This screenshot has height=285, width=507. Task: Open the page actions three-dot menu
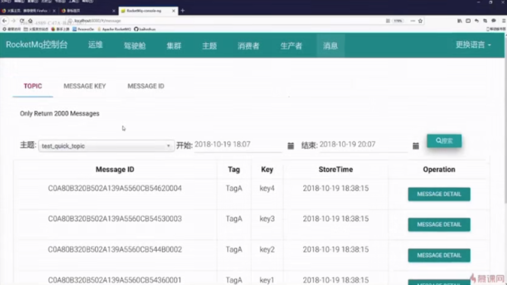click(413, 21)
